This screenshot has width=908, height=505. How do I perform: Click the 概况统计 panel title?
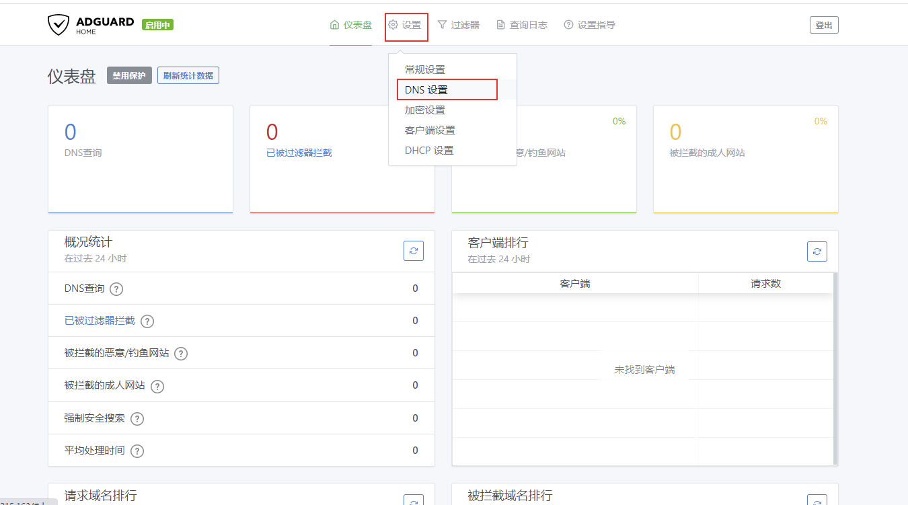[88, 242]
